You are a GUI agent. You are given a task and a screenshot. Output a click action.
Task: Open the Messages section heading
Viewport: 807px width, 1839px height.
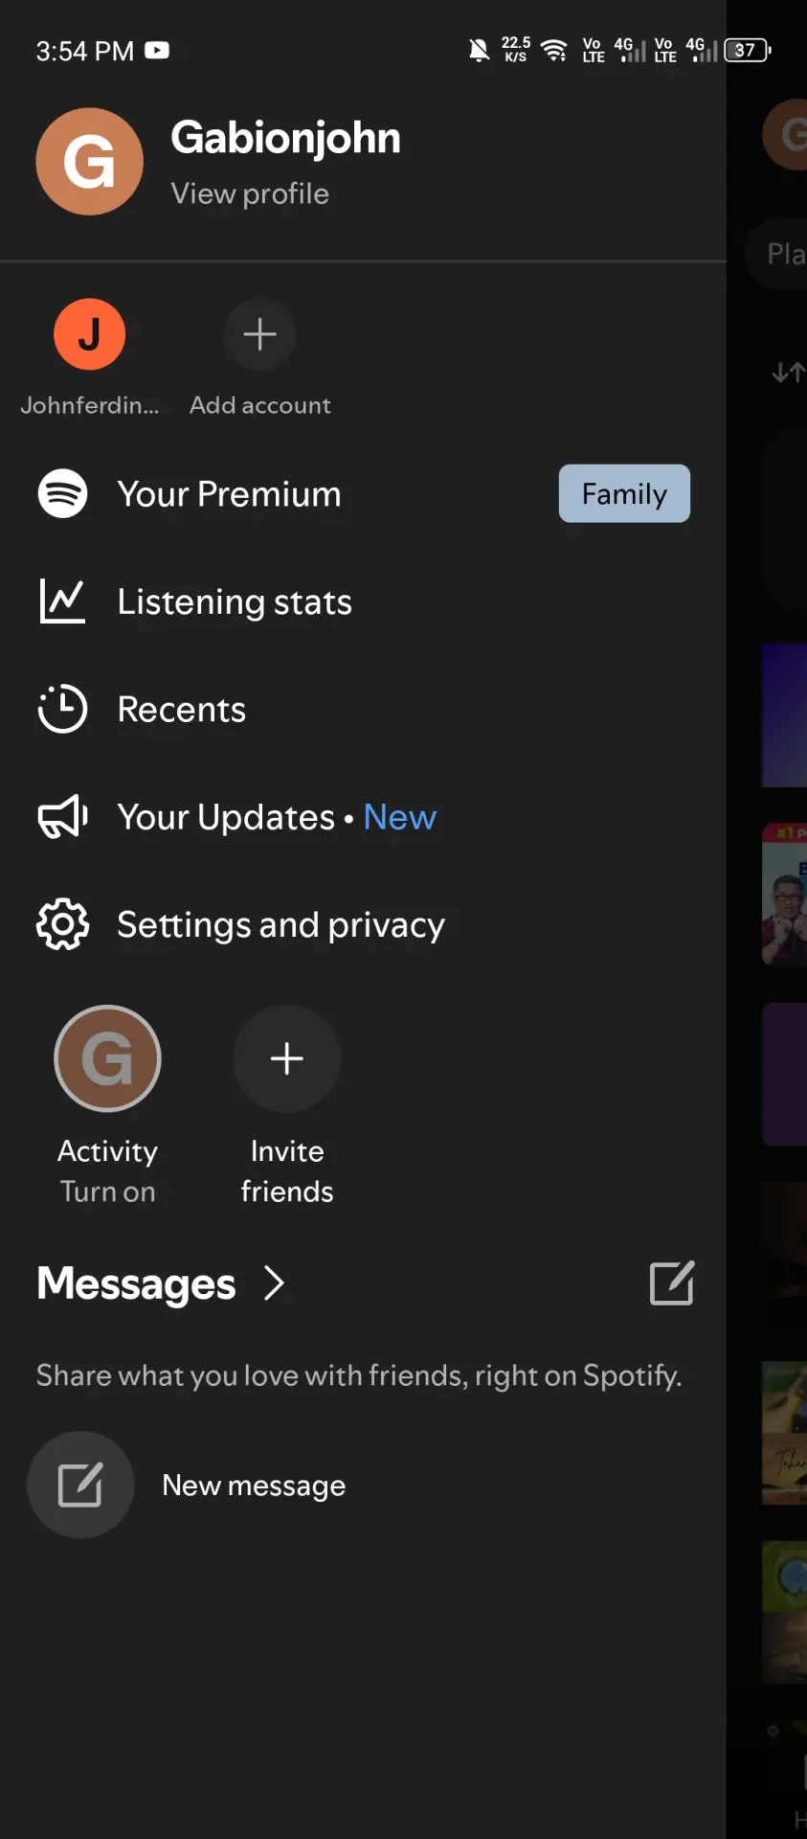click(136, 1283)
